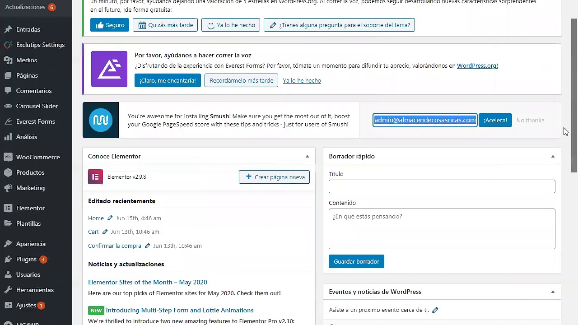Collapse the Conoce Elementor widget
Image resolution: width=578 pixels, height=325 pixels.
(x=307, y=156)
